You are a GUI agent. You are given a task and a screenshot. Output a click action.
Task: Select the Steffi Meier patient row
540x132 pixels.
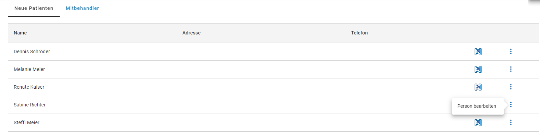tap(274, 123)
